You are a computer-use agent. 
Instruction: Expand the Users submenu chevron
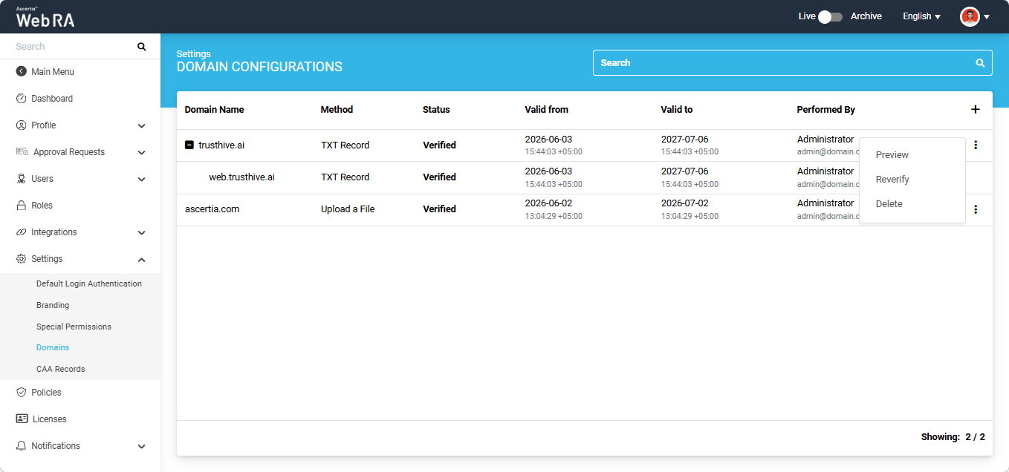142,179
